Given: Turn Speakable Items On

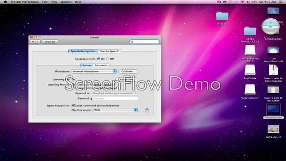Looking at the screenshot, I should tap(99, 59).
